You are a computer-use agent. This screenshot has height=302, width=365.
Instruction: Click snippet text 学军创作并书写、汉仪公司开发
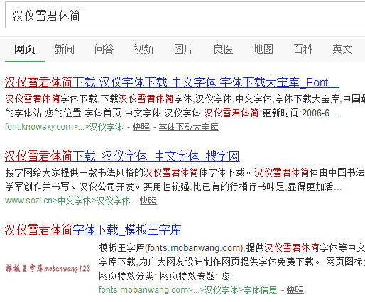click(x=70, y=187)
